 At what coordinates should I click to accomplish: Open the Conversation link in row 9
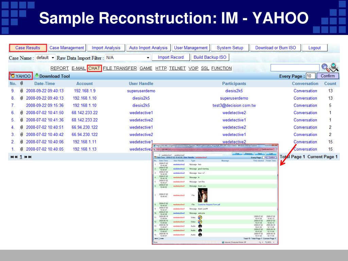[x=305, y=91]
